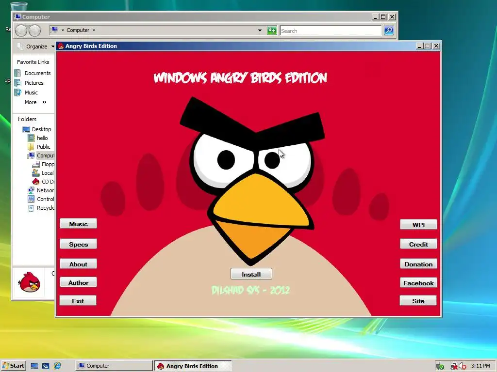
Task: Click the Back arrow in Computer window
Action: click(21, 31)
